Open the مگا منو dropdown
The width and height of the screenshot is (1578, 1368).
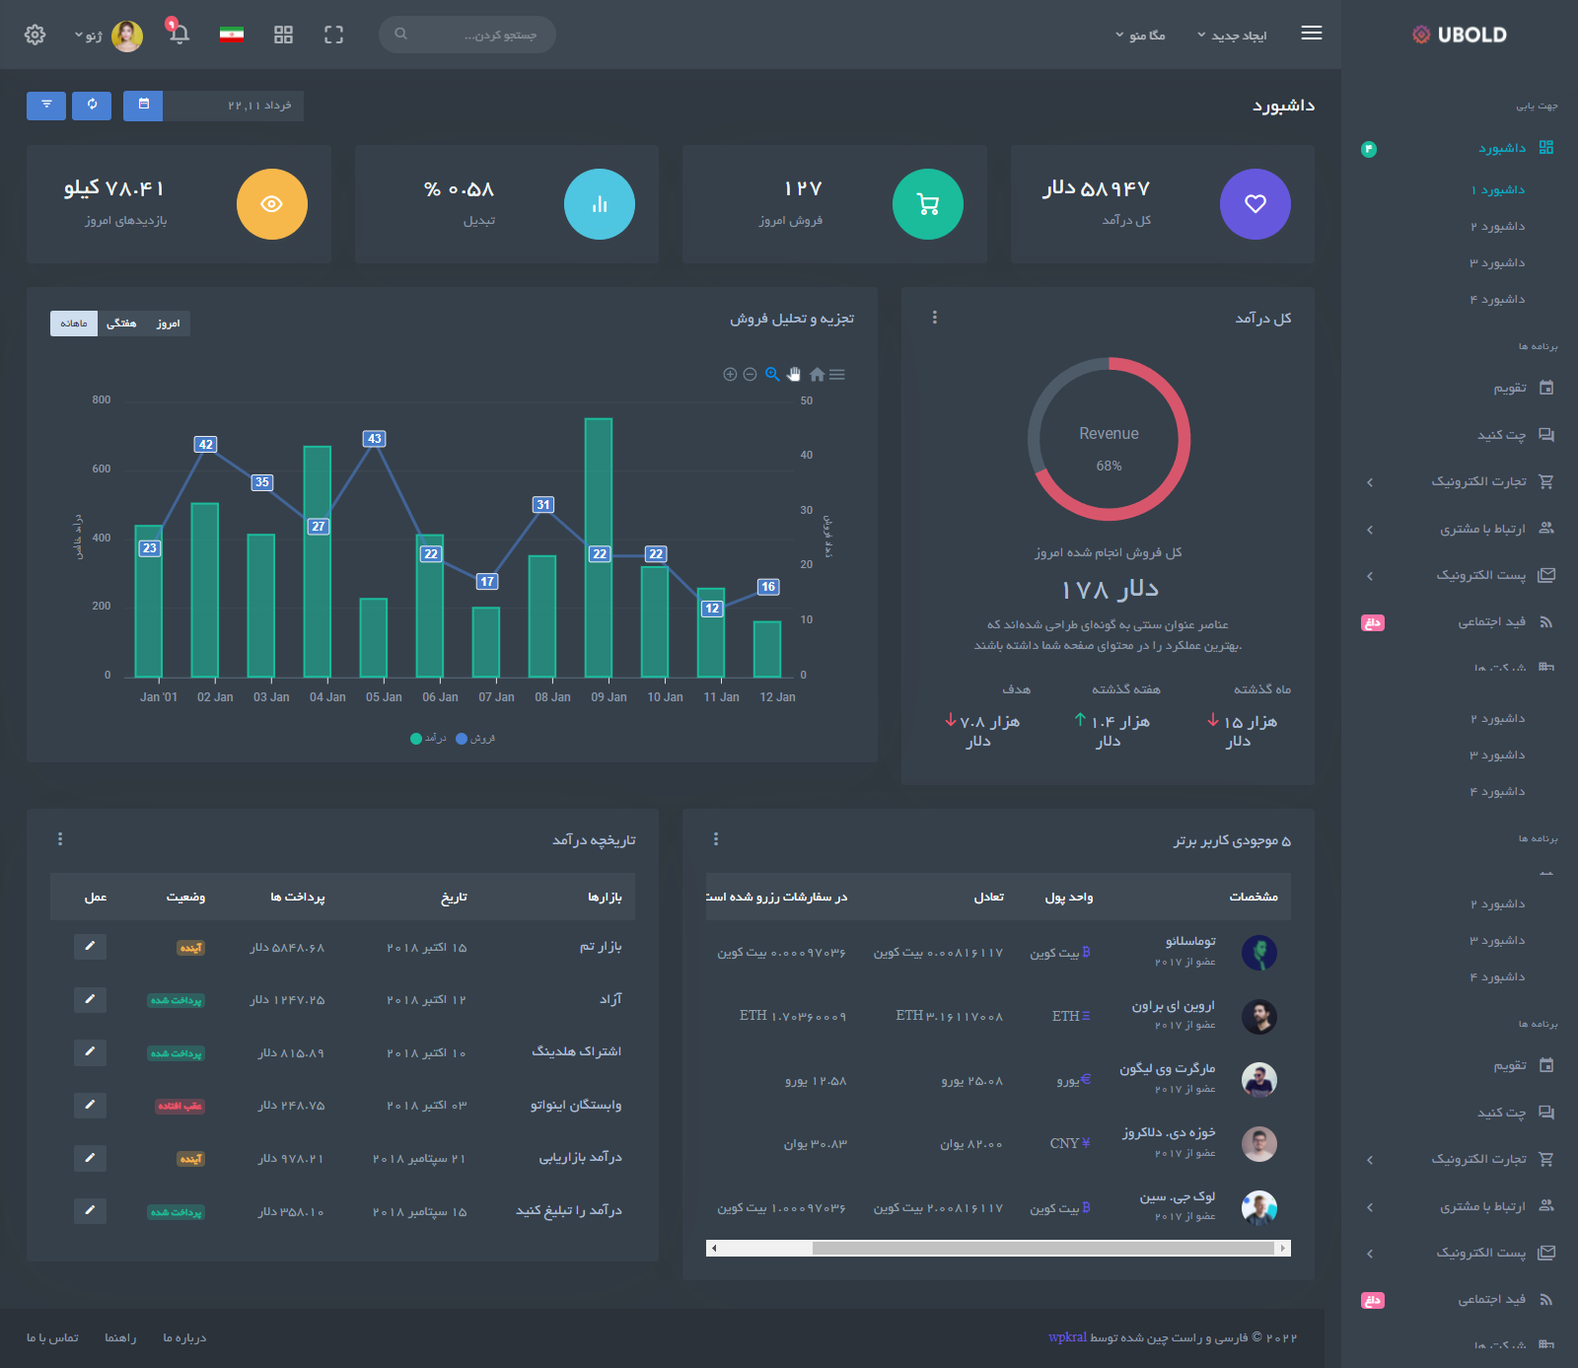[x=1140, y=36]
